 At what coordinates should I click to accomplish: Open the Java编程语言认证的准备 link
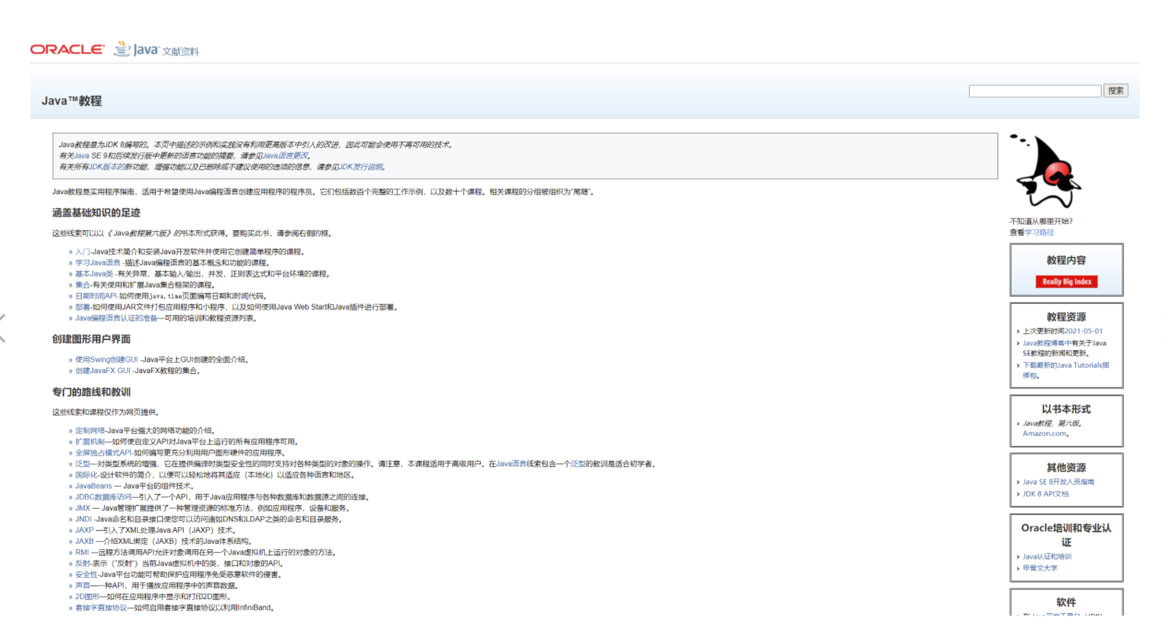116,318
